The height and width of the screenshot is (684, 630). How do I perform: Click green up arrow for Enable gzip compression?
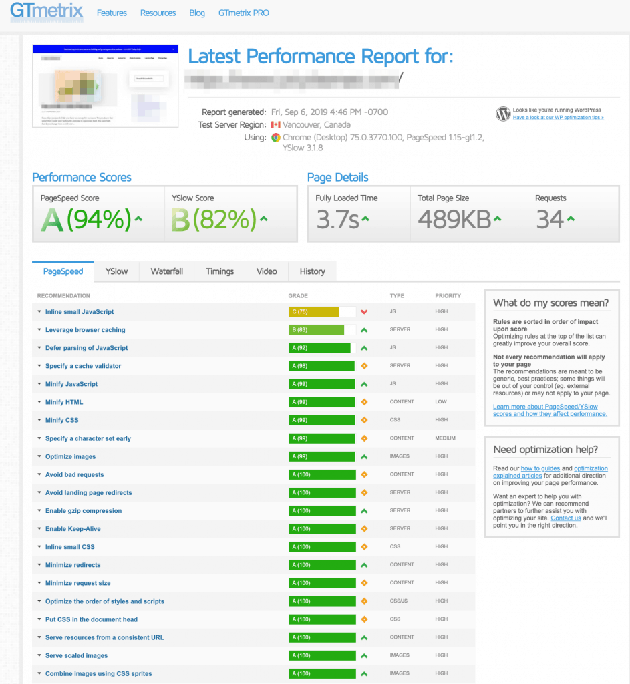tap(364, 511)
